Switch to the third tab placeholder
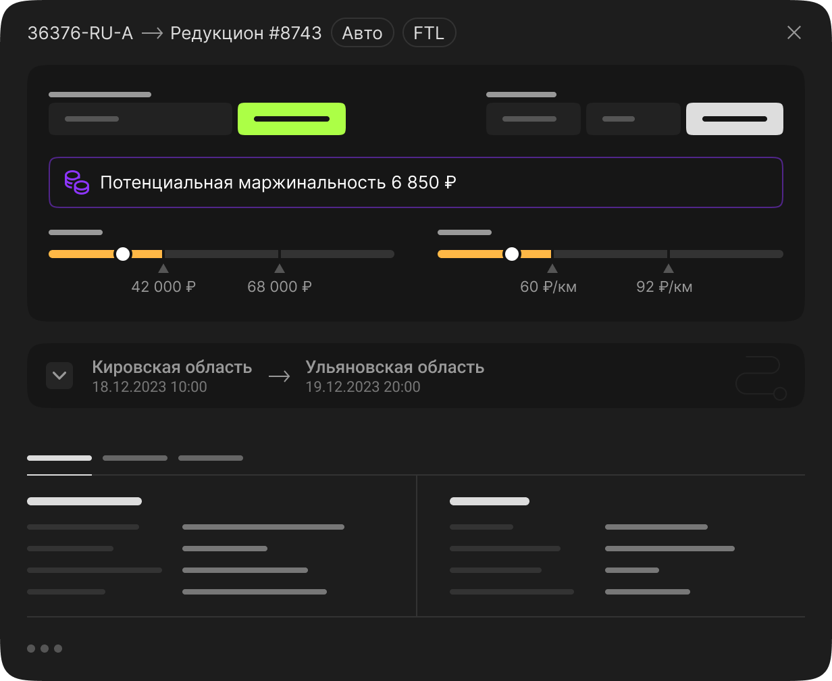The image size is (832, 681). pos(211,458)
